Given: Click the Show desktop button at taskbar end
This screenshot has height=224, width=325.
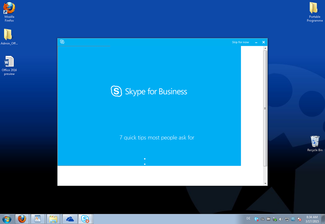Looking at the screenshot, I should point(323,219).
